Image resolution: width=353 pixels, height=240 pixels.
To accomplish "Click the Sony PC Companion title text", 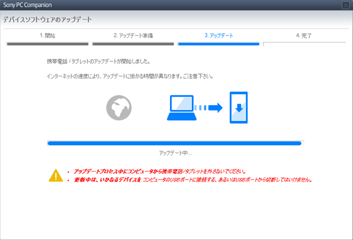I will pyautogui.click(x=28, y=5).
